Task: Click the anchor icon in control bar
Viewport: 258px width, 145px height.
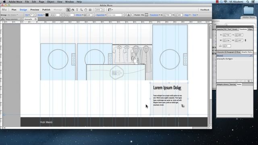Action: coord(129,15)
